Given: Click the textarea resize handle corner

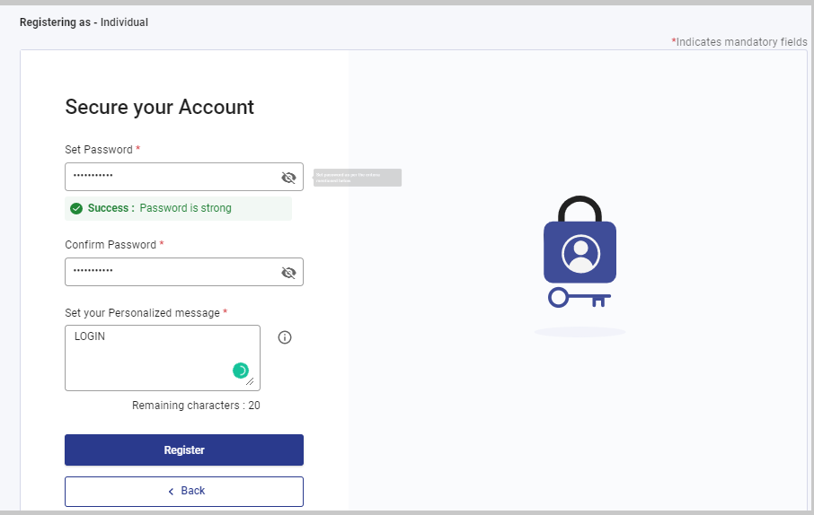Looking at the screenshot, I should 251,382.
